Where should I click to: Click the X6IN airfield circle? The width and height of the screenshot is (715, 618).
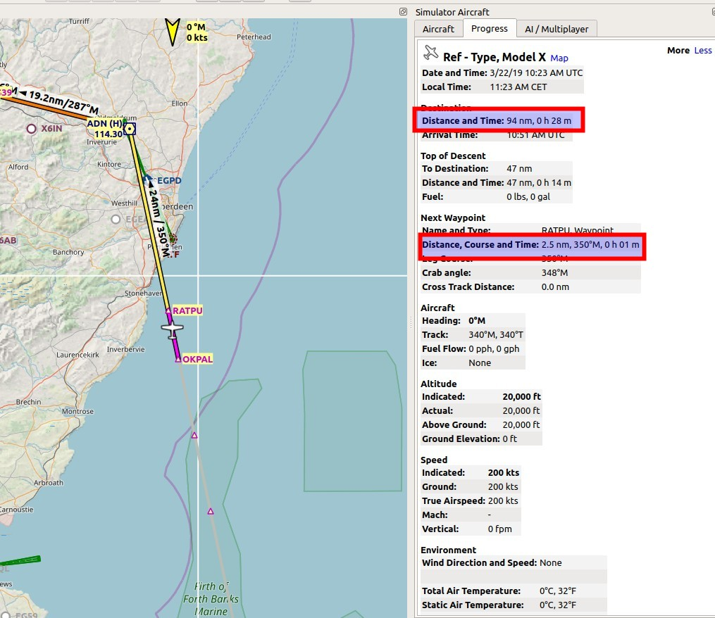pyautogui.click(x=31, y=129)
